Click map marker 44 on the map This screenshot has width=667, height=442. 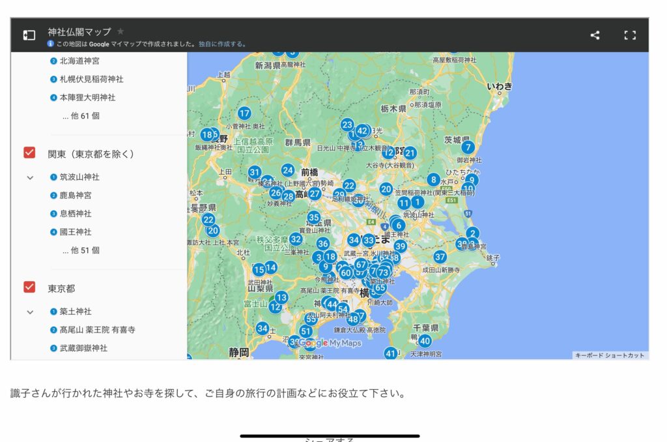tap(332, 304)
